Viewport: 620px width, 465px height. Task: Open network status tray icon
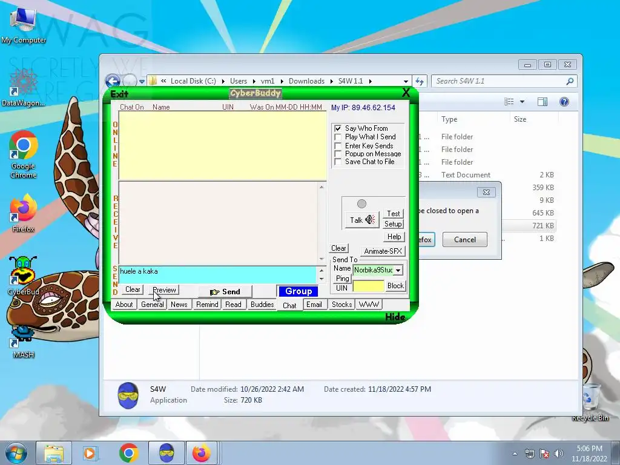pyautogui.click(x=529, y=453)
